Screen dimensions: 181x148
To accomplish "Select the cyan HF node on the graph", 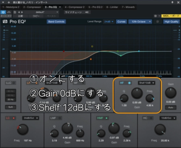I will pos(139,51).
